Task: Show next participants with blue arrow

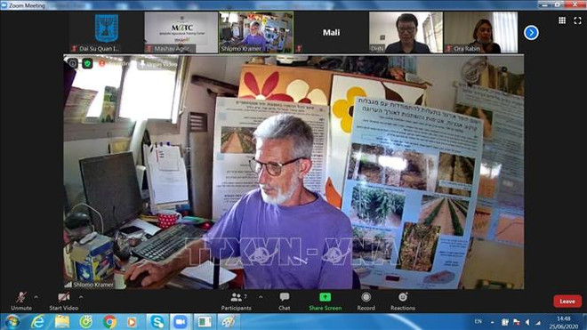Action: pos(531,33)
